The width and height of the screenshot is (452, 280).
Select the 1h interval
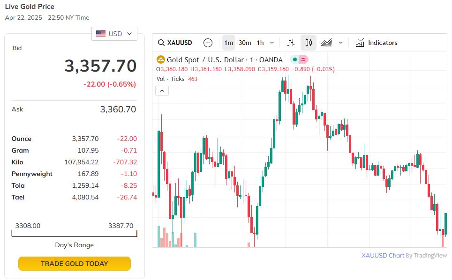pos(260,43)
